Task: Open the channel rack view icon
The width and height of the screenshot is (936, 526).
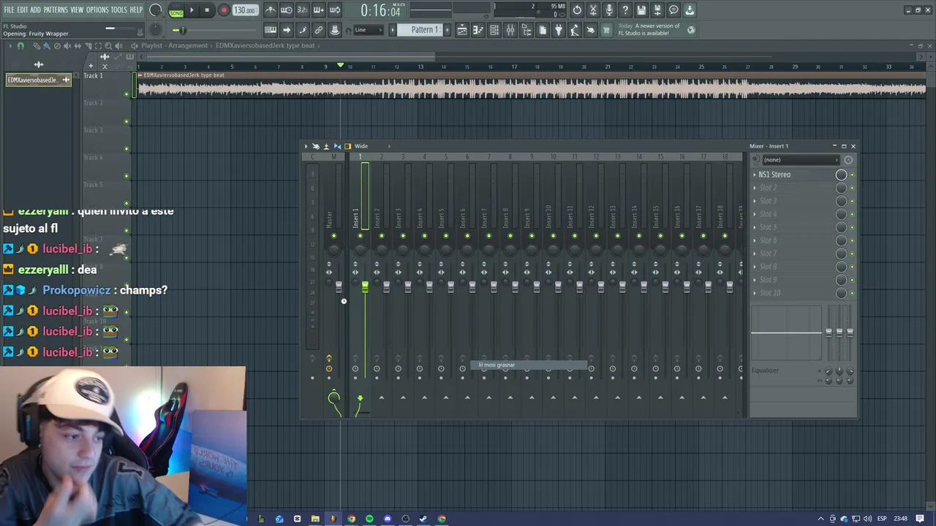Action: point(494,30)
